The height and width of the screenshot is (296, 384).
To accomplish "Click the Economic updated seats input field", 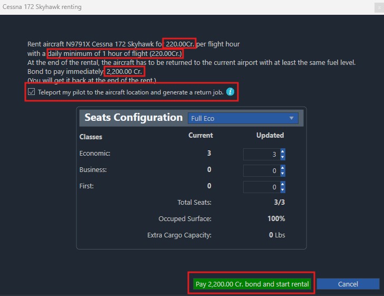I will [x=261, y=155].
